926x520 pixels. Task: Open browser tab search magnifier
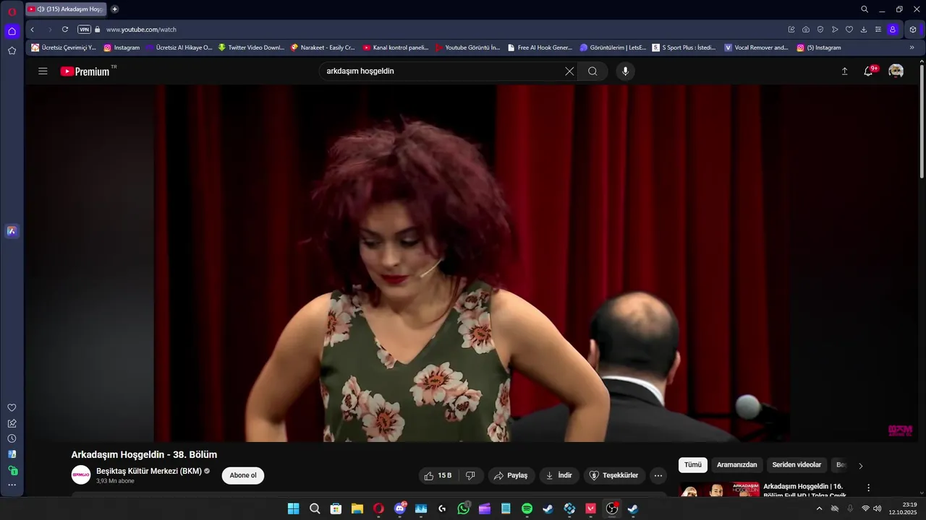point(865,9)
